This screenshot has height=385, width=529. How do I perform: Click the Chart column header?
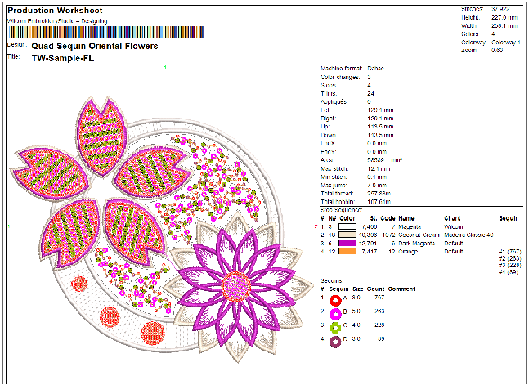pos(452,218)
